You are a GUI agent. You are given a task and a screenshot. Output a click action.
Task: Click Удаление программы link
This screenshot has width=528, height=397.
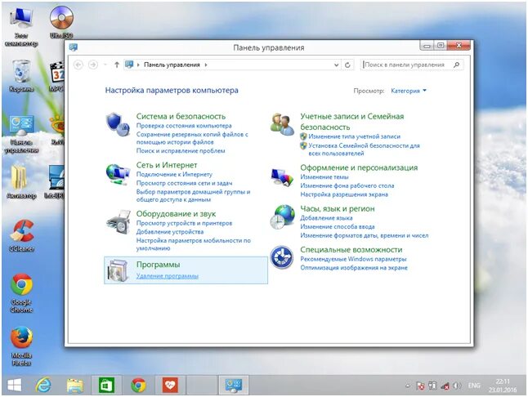point(168,276)
